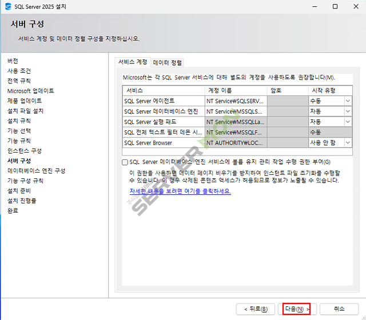The height and width of the screenshot is (320, 366).
Task: Select the Microsoft 업데이트 step in the sidebar
Action: pos(30,91)
